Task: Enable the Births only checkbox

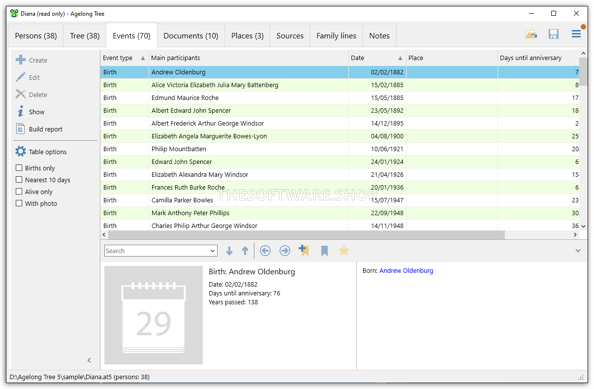Action: click(x=20, y=167)
